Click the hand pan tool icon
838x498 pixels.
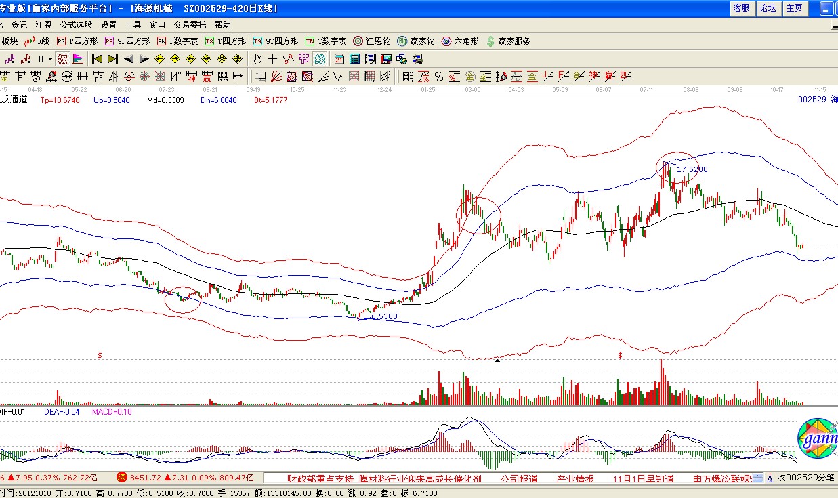tap(257, 59)
